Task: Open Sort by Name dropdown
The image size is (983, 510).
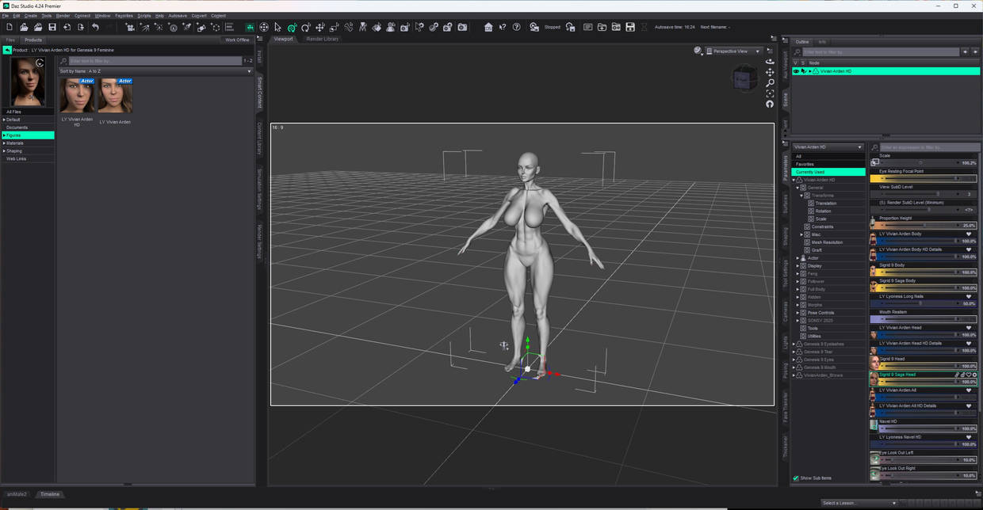Action: click(155, 71)
